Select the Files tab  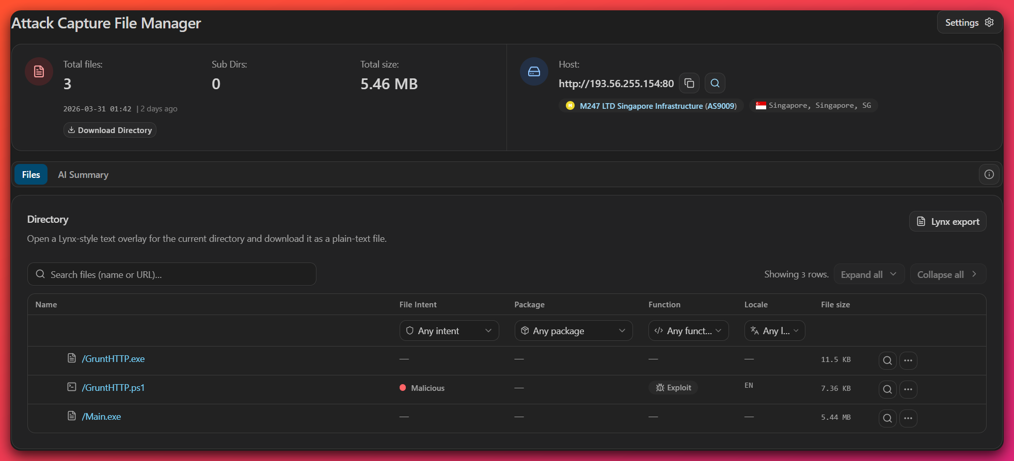point(31,175)
